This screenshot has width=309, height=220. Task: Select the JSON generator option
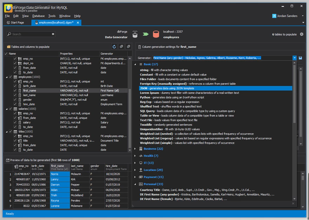215,88
